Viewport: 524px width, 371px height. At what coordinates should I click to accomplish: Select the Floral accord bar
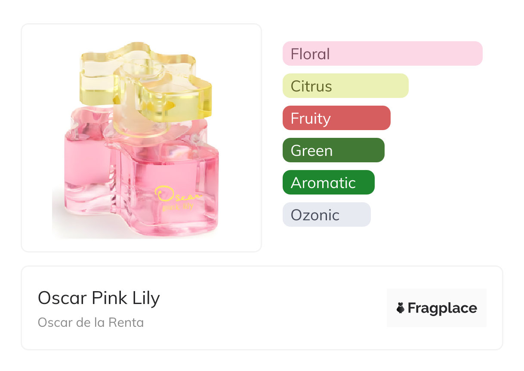(382, 54)
